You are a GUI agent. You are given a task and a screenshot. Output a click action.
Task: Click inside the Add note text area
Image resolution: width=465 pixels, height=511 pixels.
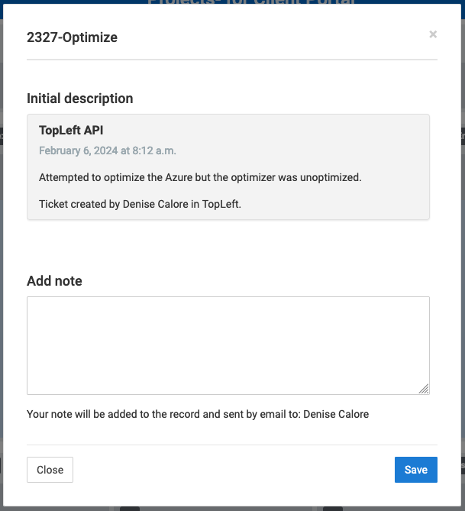click(228, 345)
